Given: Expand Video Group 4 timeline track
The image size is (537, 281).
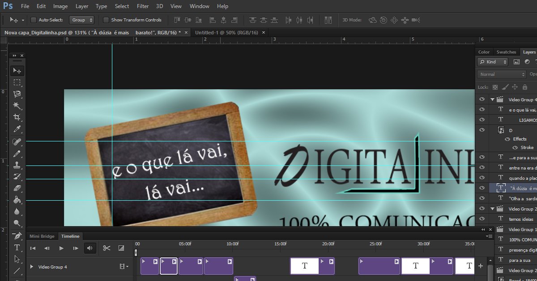Looking at the screenshot, I should [x=31, y=267].
